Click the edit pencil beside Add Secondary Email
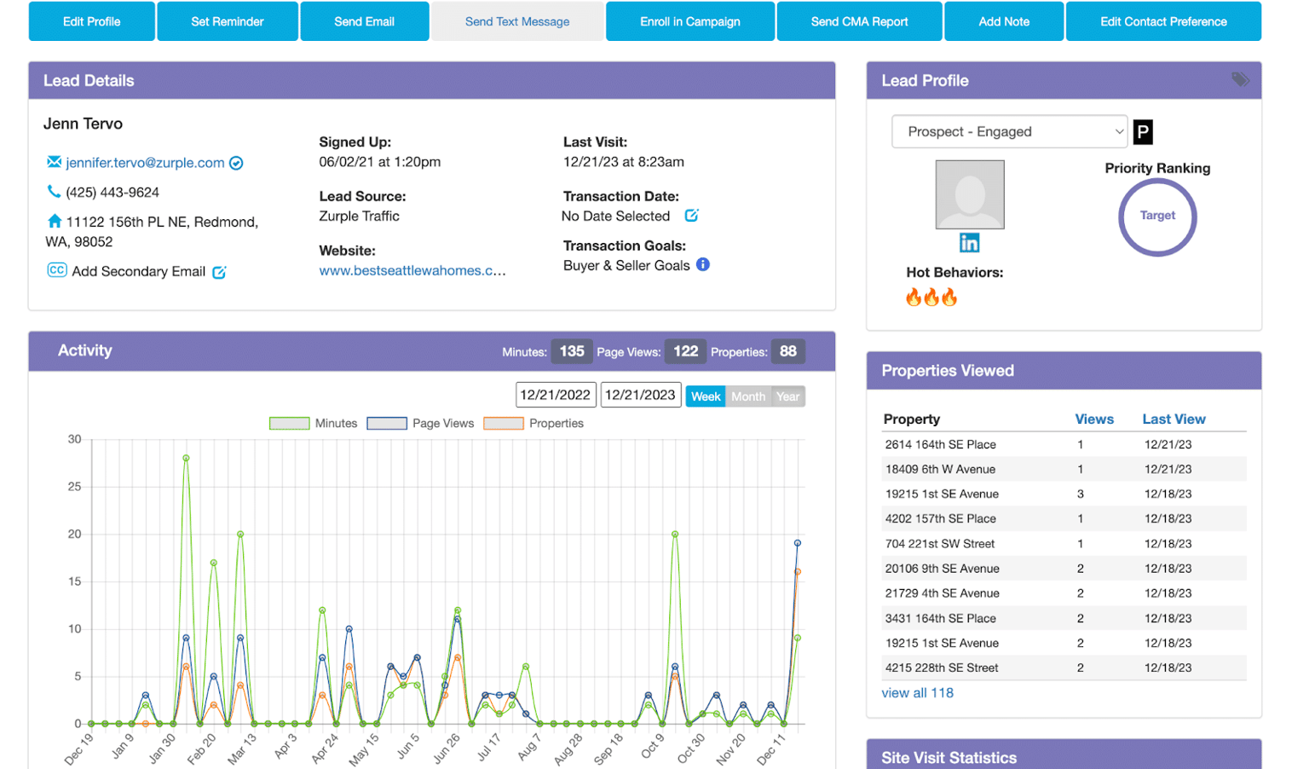 [220, 271]
